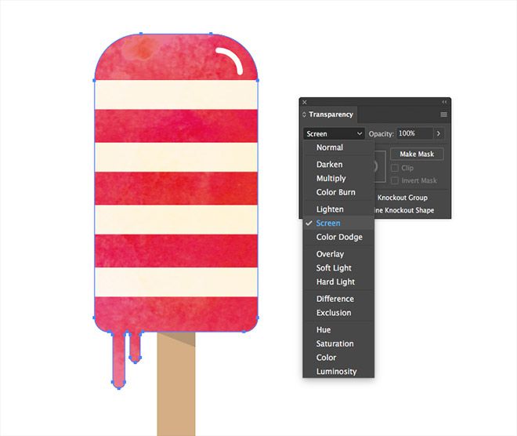Click the Opacity 100% field
The height and width of the screenshot is (436, 517).
coord(414,133)
